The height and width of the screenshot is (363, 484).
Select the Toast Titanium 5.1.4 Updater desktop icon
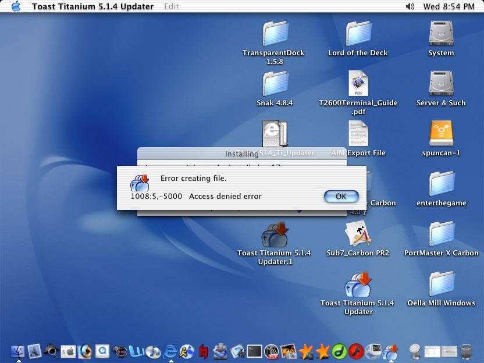358,284
